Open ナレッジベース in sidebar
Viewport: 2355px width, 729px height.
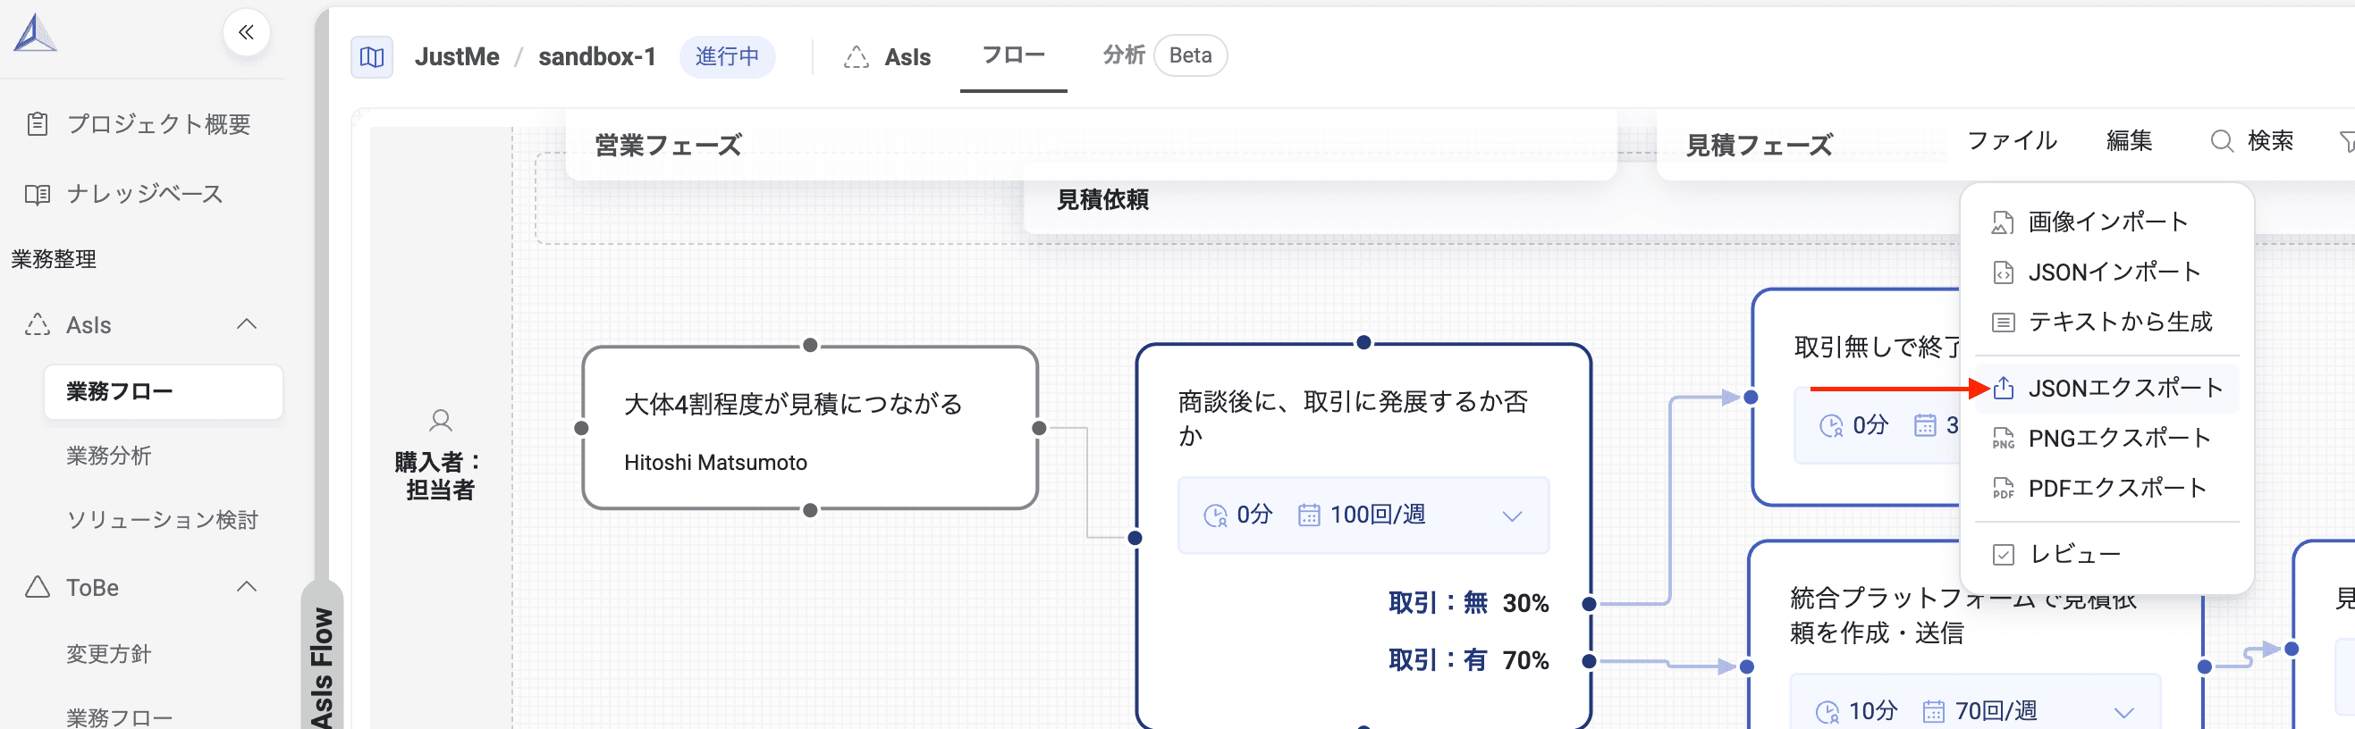click(x=124, y=194)
